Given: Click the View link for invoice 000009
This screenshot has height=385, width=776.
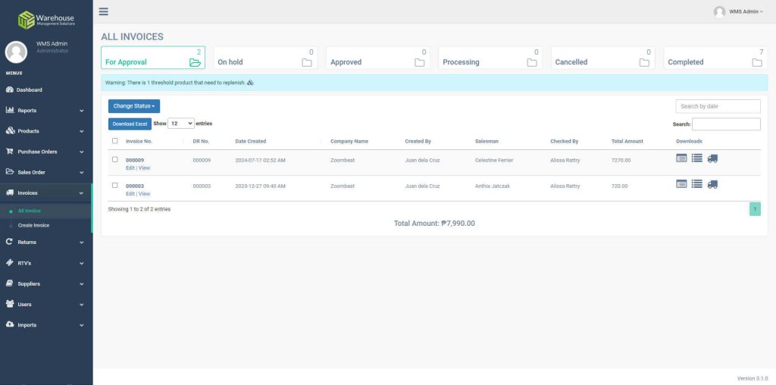Looking at the screenshot, I should (x=144, y=167).
